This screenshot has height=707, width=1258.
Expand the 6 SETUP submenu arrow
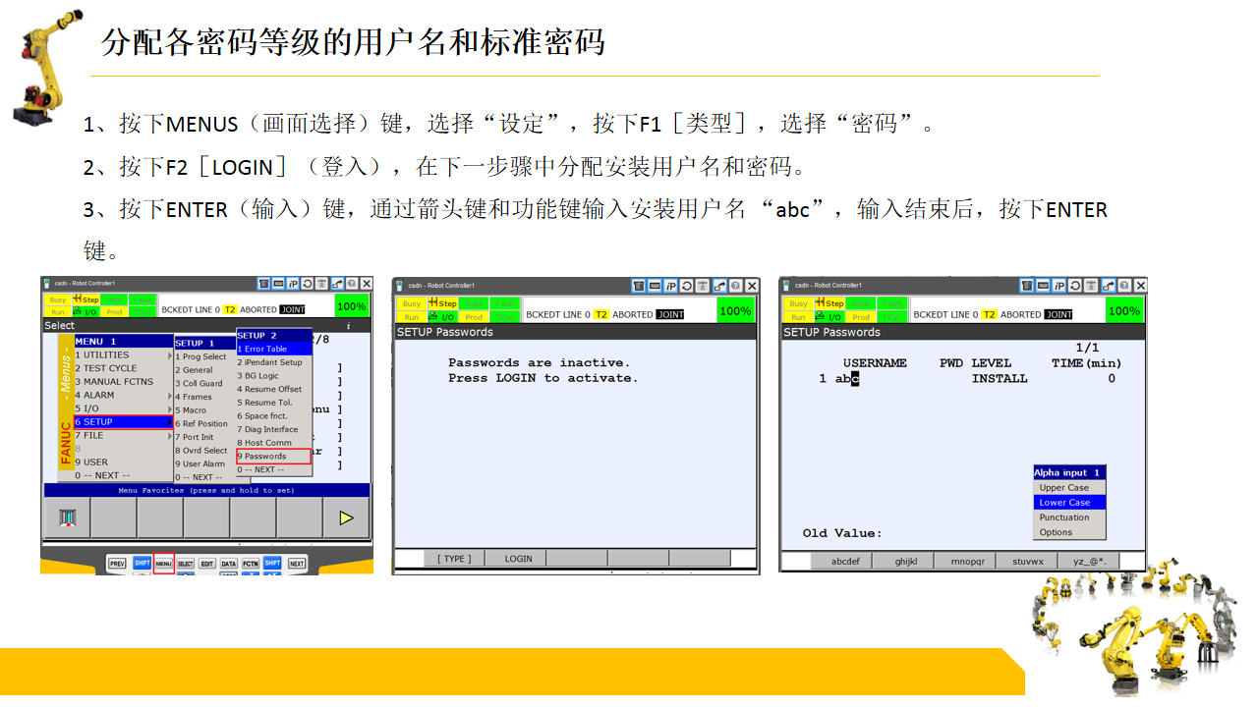(x=169, y=421)
